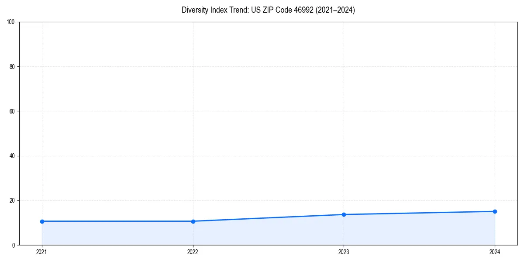
Task: Select the marker between 2022 and 2024
Action: click(344, 214)
